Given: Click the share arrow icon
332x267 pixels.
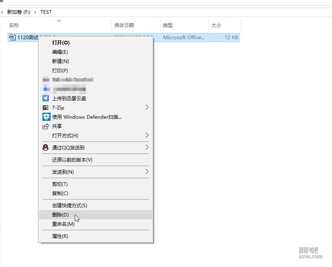Looking at the screenshot, I should click(x=46, y=126).
